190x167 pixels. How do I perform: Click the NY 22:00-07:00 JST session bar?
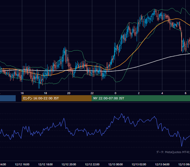[141, 98]
